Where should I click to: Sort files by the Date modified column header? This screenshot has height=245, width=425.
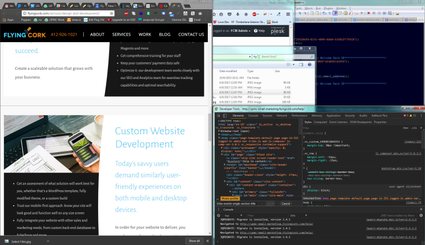pyautogui.click(x=228, y=71)
